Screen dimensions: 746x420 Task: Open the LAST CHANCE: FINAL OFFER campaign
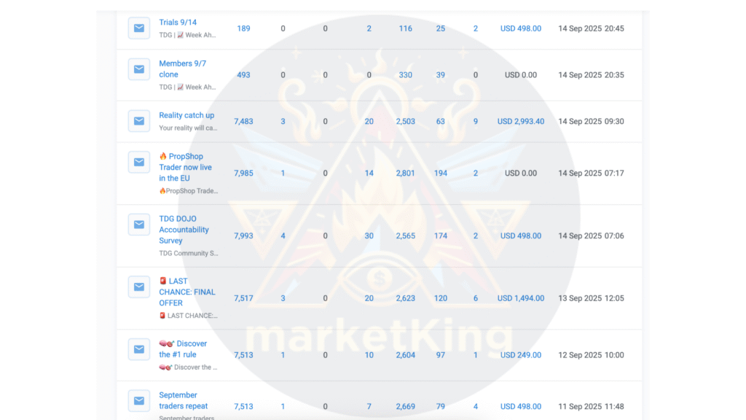(x=187, y=292)
